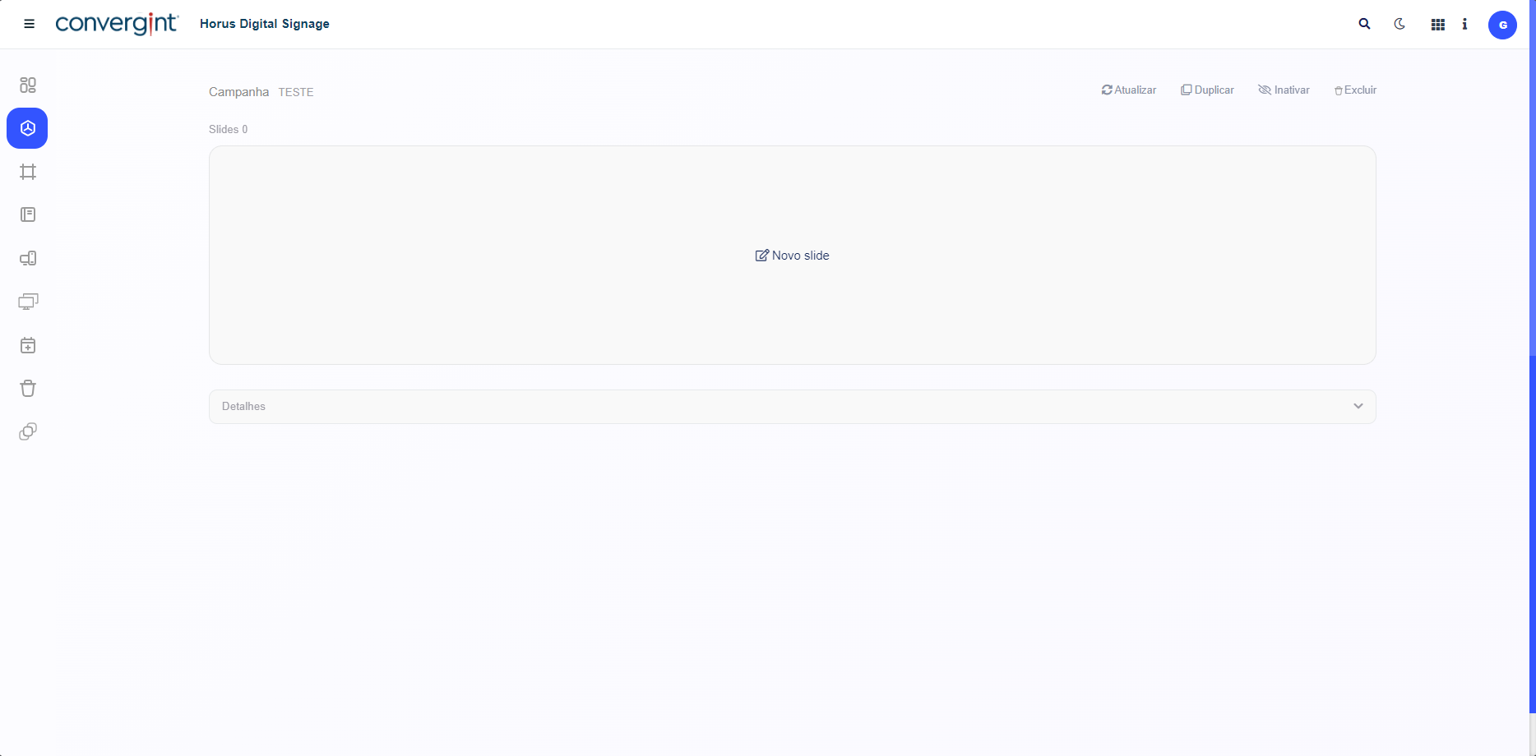Open the user avatar G menu
This screenshot has width=1536, height=756.
point(1502,25)
